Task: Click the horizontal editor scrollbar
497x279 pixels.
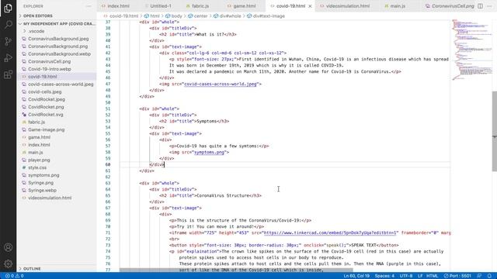Action: [236, 270]
